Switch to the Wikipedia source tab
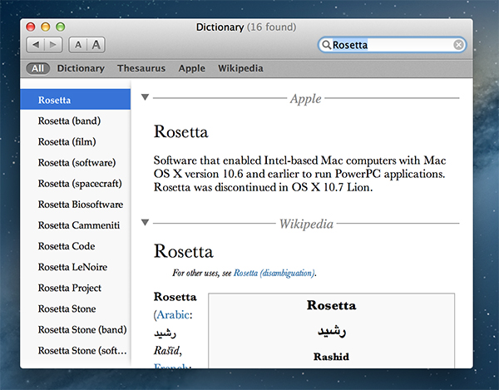The image size is (499, 390). 240,68
